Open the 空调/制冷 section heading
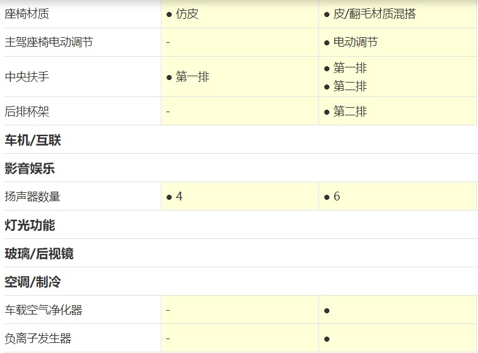The height and width of the screenshot is (353, 478). coord(33,282)
